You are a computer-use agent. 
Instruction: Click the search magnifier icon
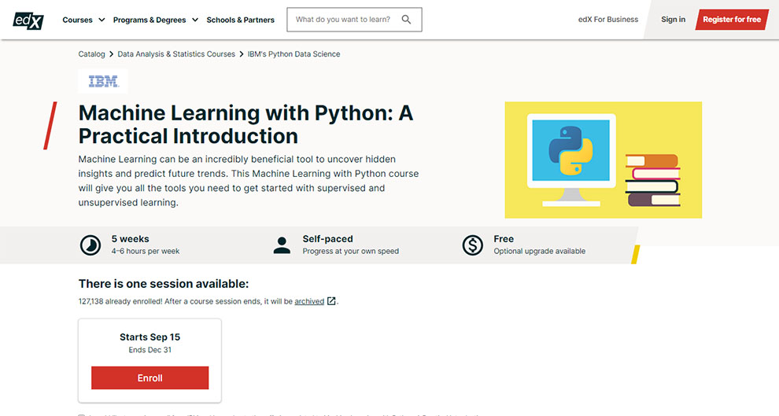406,20
